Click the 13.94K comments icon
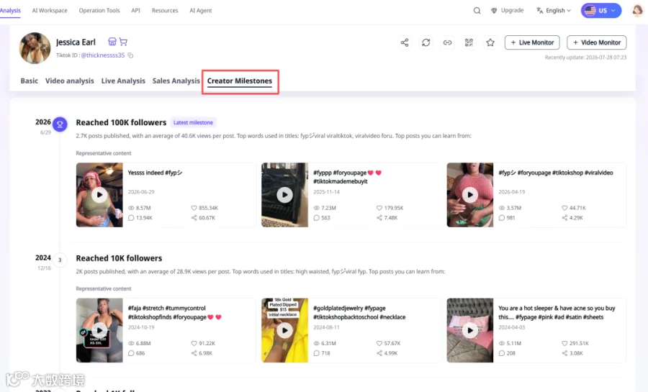Screen dimensions: 648x392 (x=131, y=218)
